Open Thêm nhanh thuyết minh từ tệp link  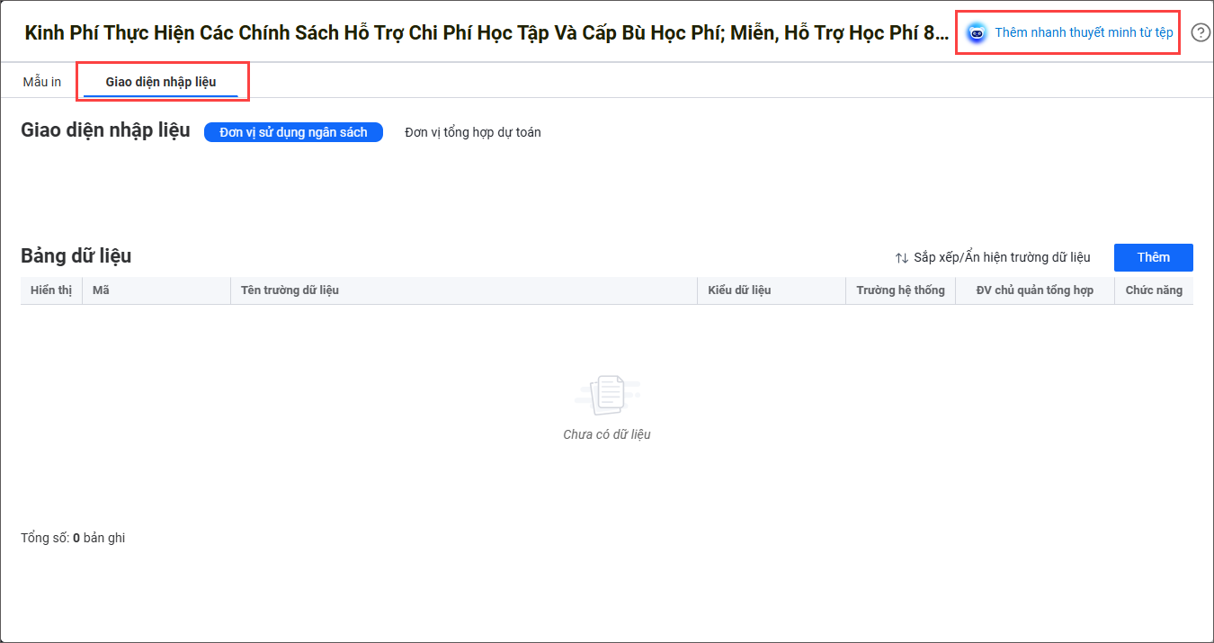click(x=1084, y=32)
